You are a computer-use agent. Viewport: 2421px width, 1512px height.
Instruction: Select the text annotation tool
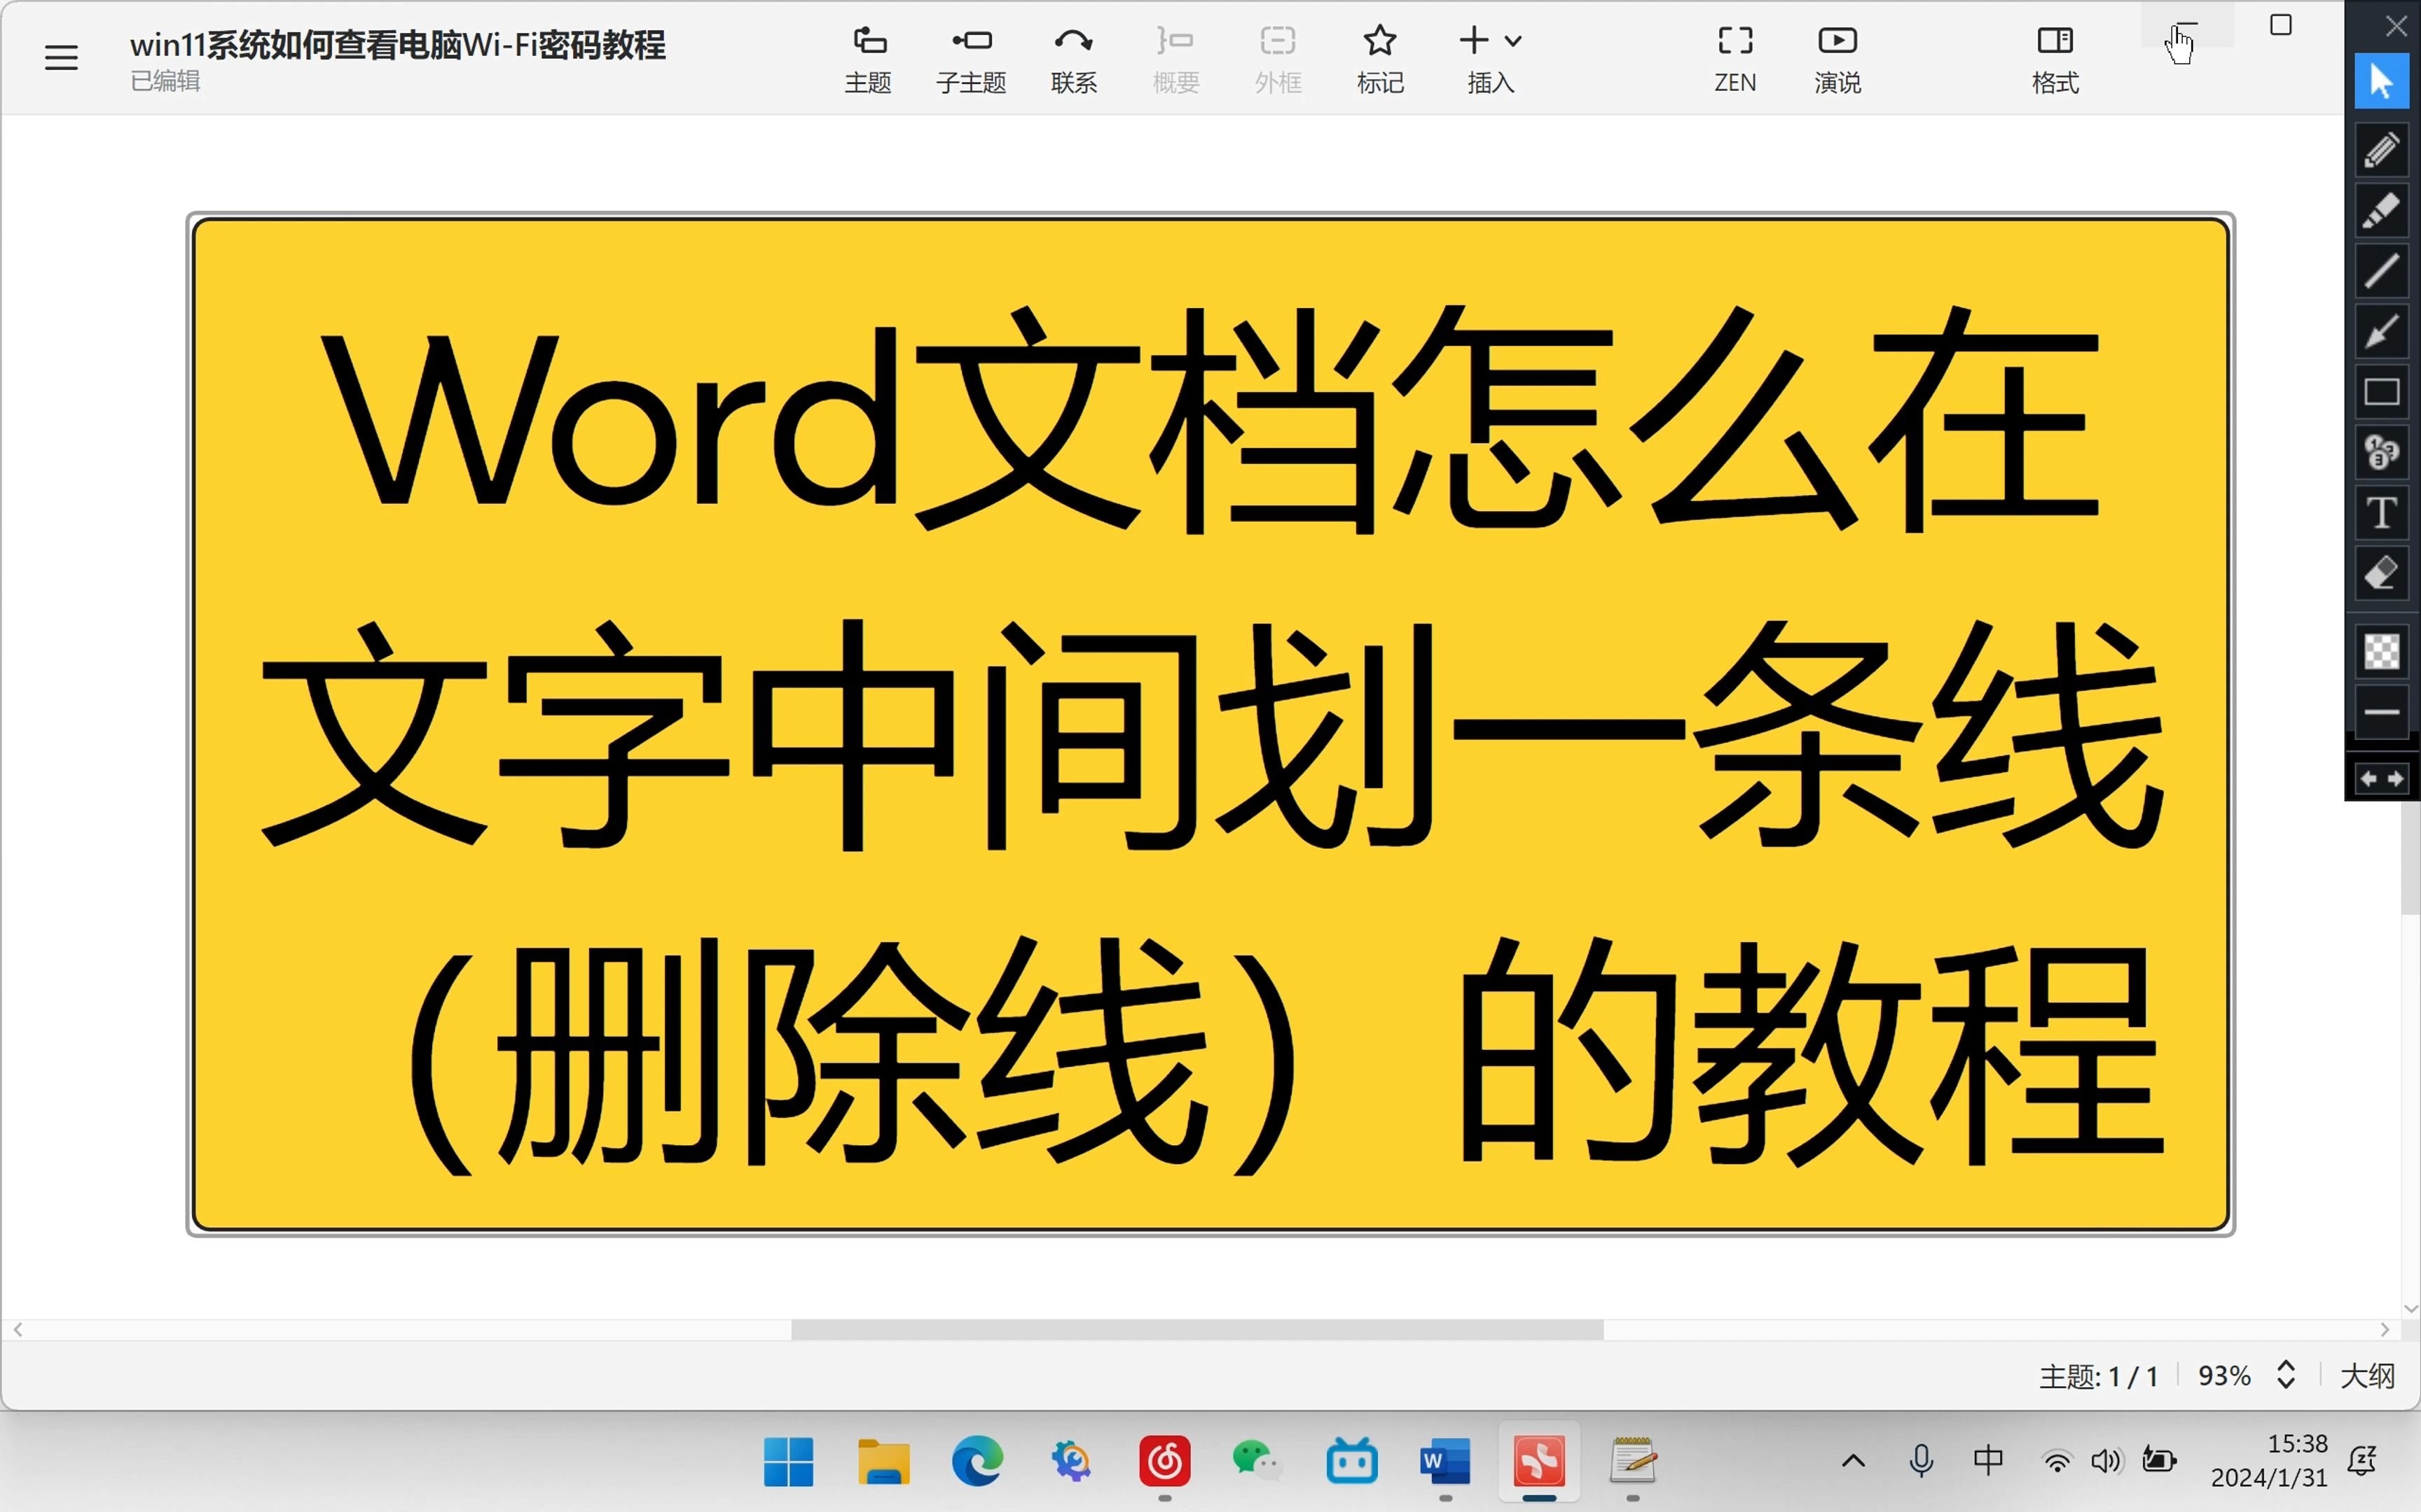[2381, 512]
